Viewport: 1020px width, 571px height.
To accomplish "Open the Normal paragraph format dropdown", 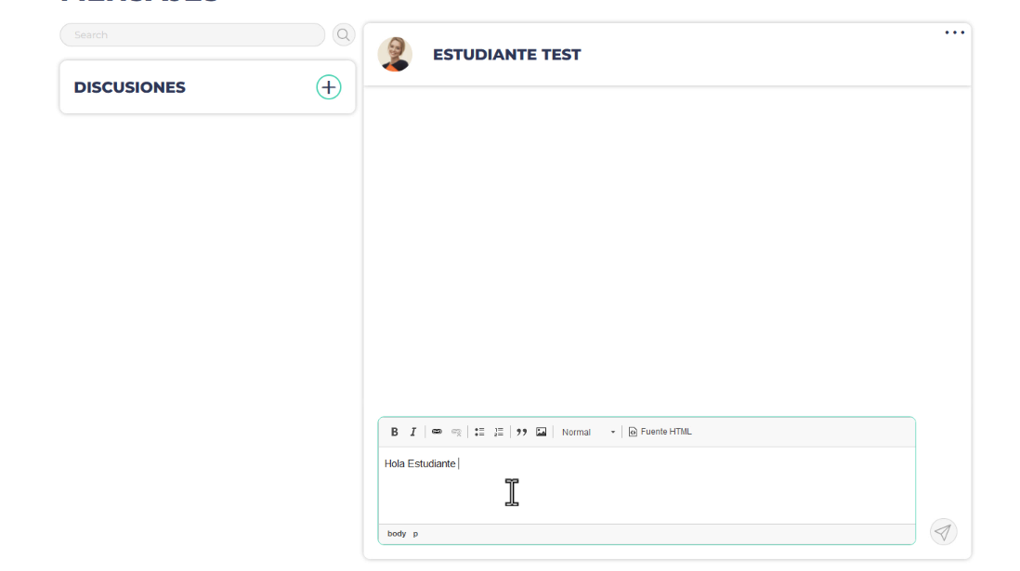I will (588, 432).
